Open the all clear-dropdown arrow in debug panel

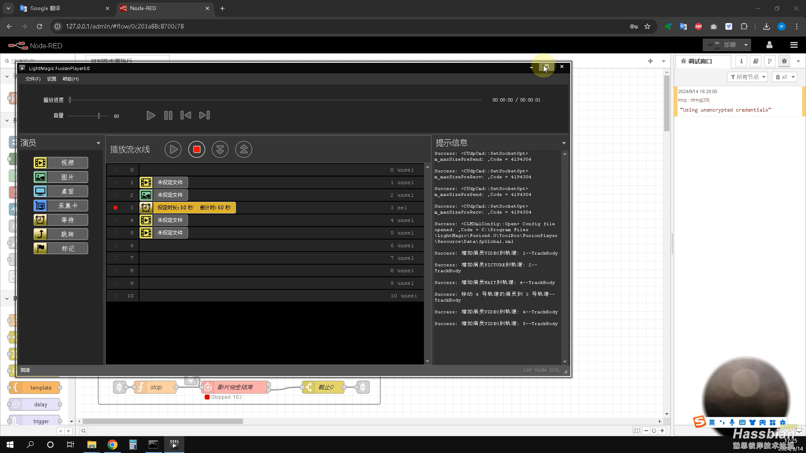(x=793, y=77)
